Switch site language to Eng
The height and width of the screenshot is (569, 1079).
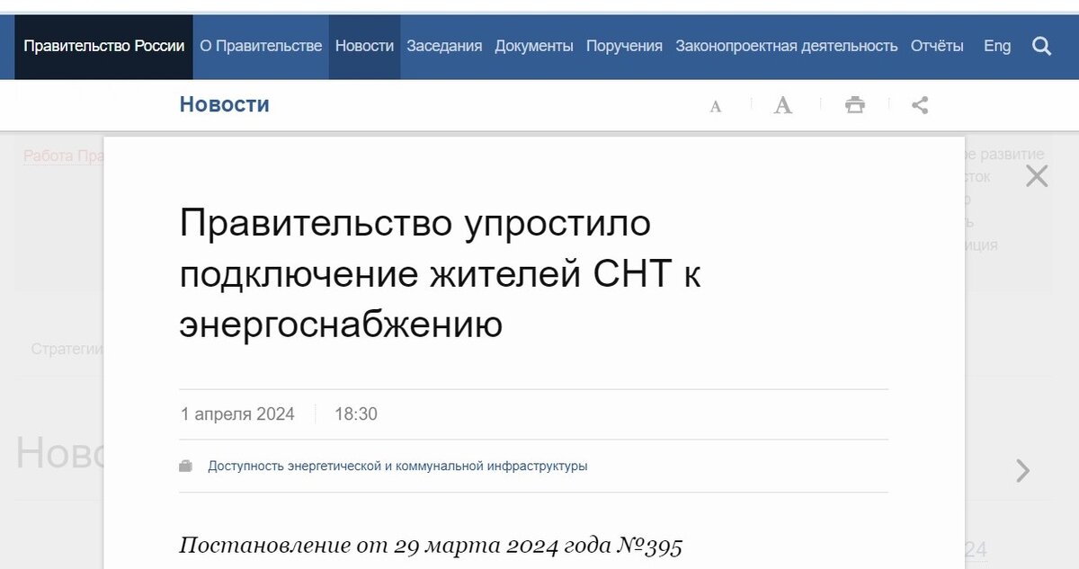tap(996, 45)
